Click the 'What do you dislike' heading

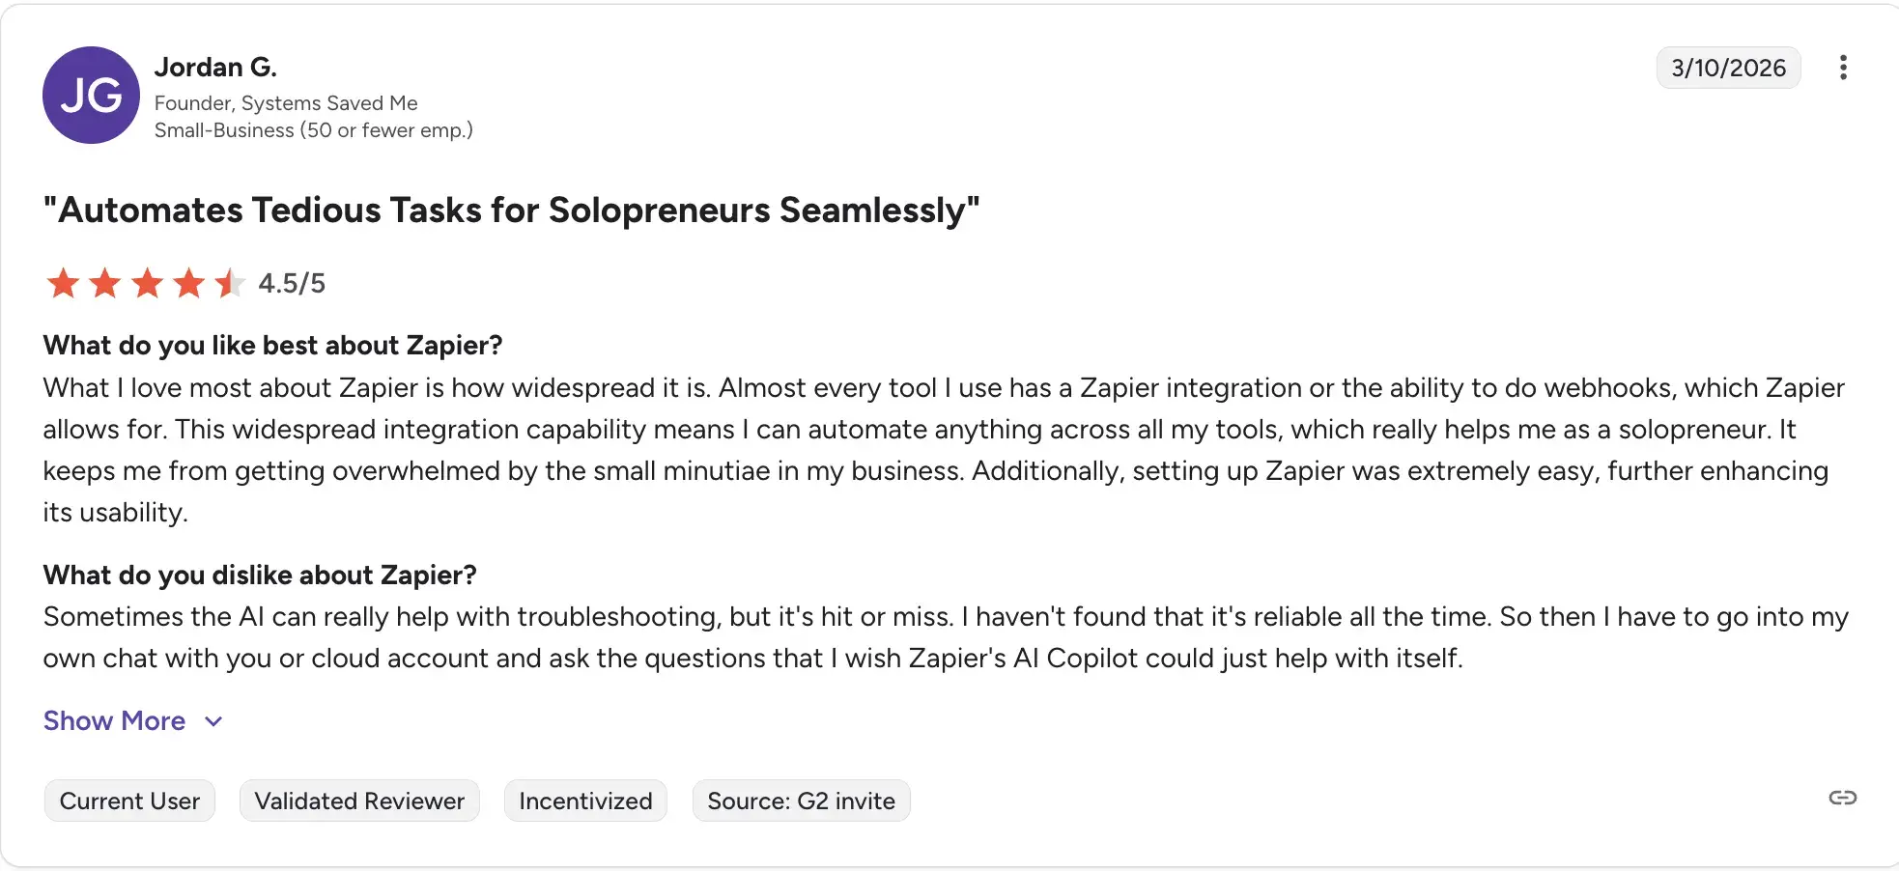[x=260, y=575]
